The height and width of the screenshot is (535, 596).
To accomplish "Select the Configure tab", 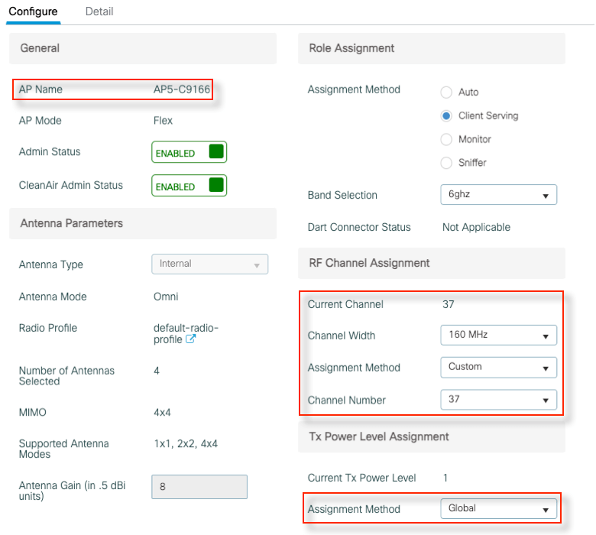I will coord(33,11).
